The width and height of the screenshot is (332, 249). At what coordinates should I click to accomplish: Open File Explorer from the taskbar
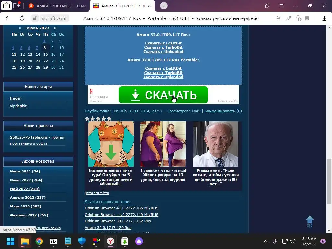point(25,241)
